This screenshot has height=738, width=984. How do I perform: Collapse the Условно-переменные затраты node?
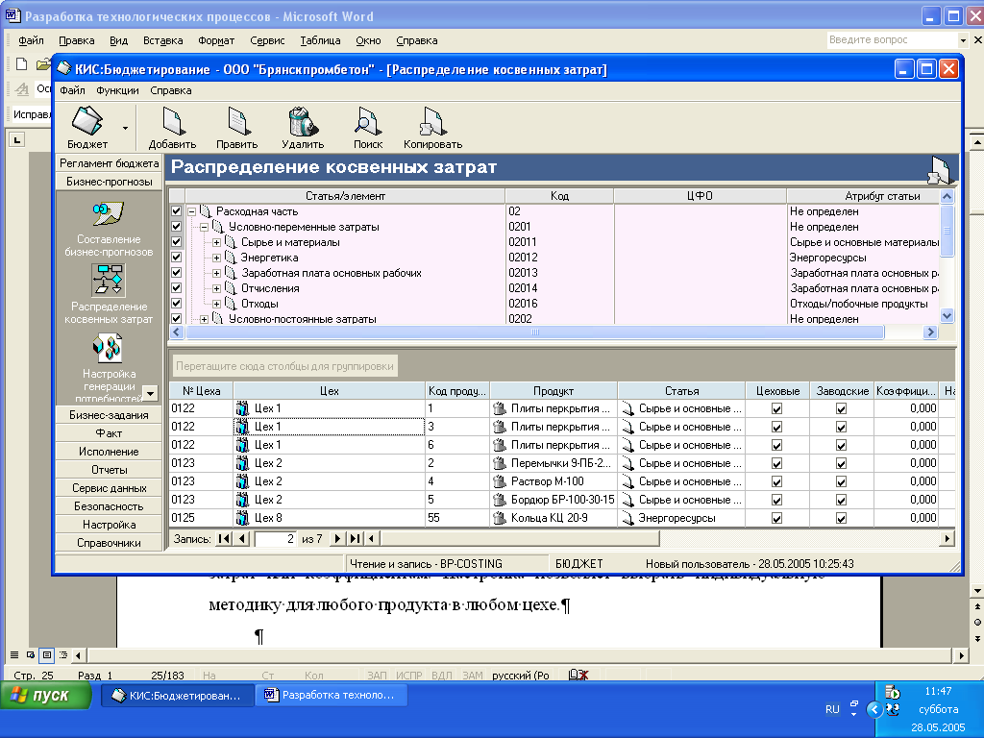[205, 227]
